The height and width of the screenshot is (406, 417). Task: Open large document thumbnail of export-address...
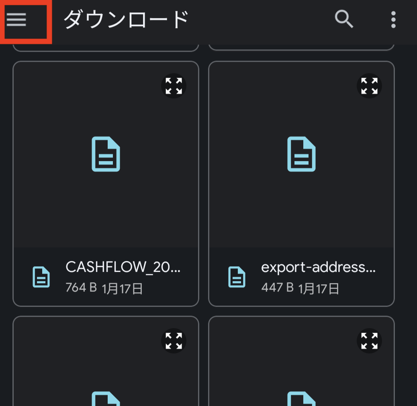[x=301, y=154]
